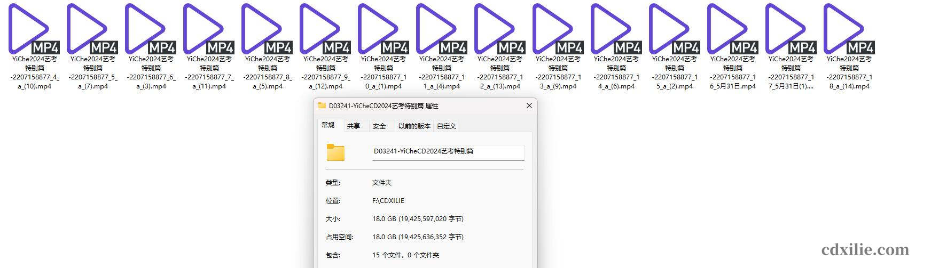Select the MP4 file ending 16_5月31日.mp4
Viewport: 939px width, 268px height.
[733, 46]
